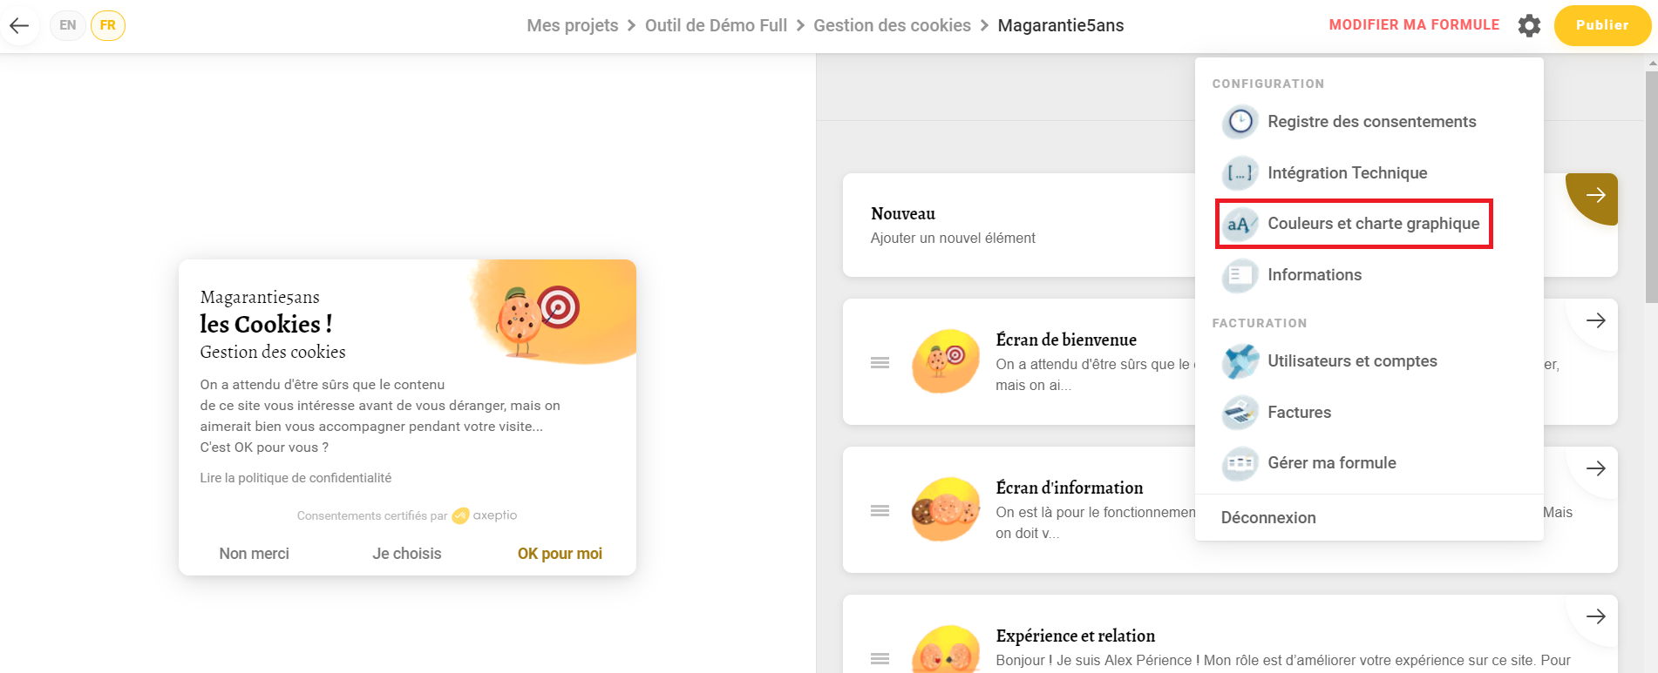Click the drag handle of Écran de bienvenue
Image resolution: width=1658 pixels, height=673 pixels.
coord(880,362)
